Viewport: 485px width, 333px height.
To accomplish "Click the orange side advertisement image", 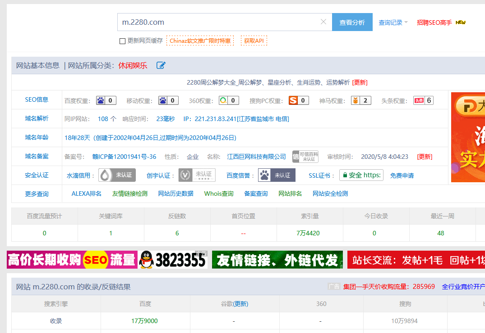I will click(468, 137).
